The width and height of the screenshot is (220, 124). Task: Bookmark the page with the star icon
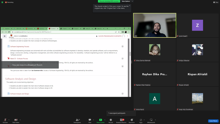(119, 32)
